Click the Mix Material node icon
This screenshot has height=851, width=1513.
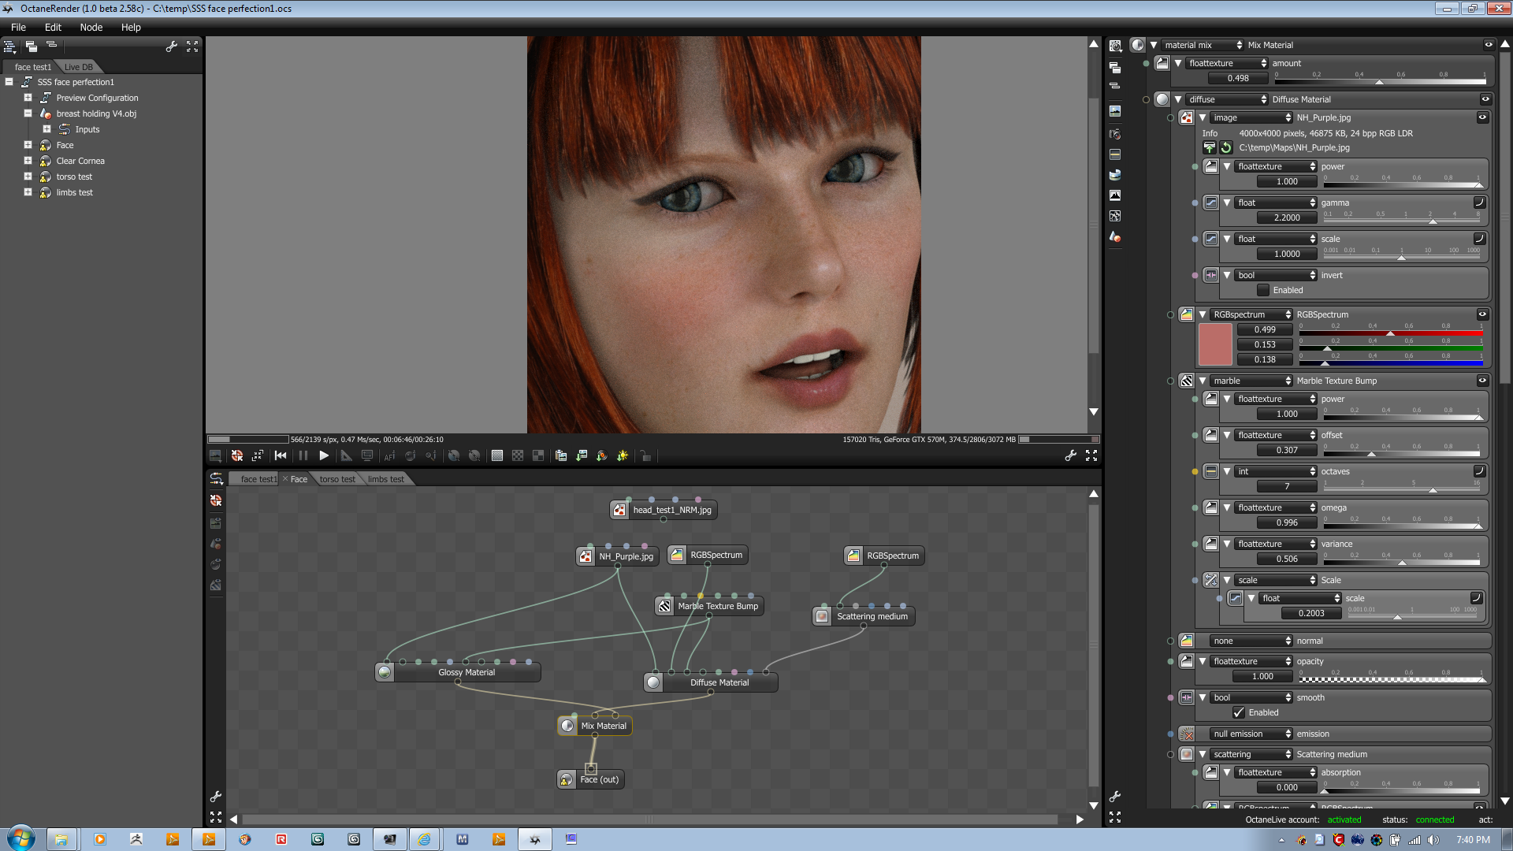pyautogui.click(x=567, y=726)
